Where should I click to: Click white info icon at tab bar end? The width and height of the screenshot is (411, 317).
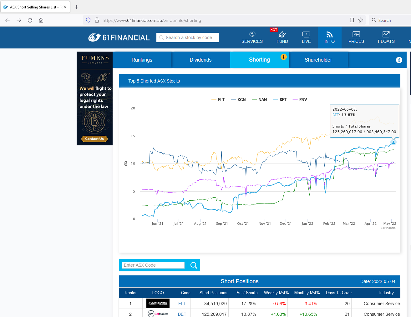[x=399, y=60]
